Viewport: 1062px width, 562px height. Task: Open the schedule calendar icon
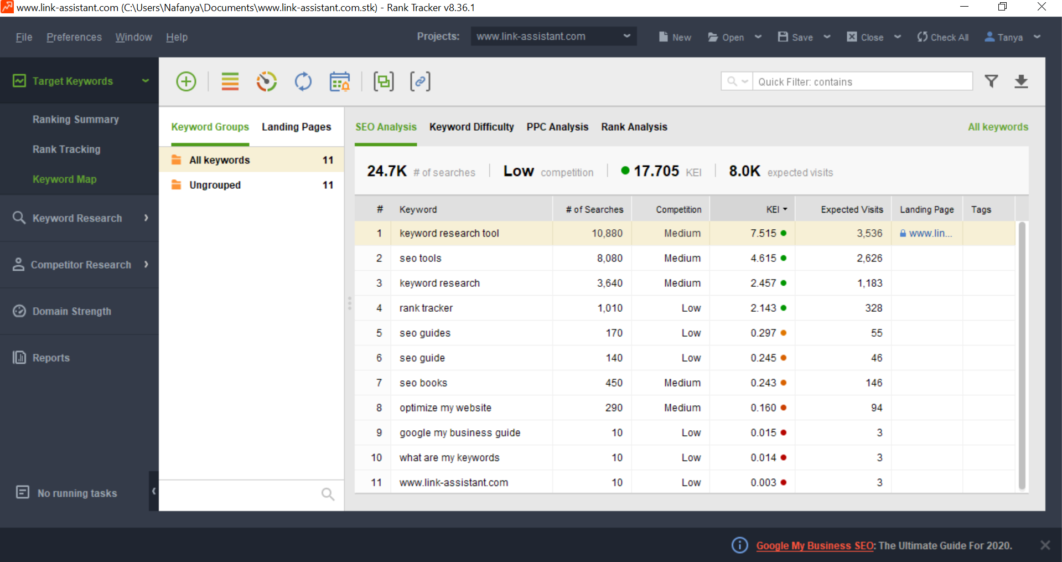click(x=339, y=81)
